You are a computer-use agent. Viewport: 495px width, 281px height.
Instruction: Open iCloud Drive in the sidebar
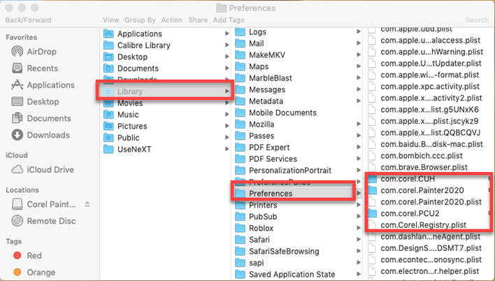tap(43, 170)
